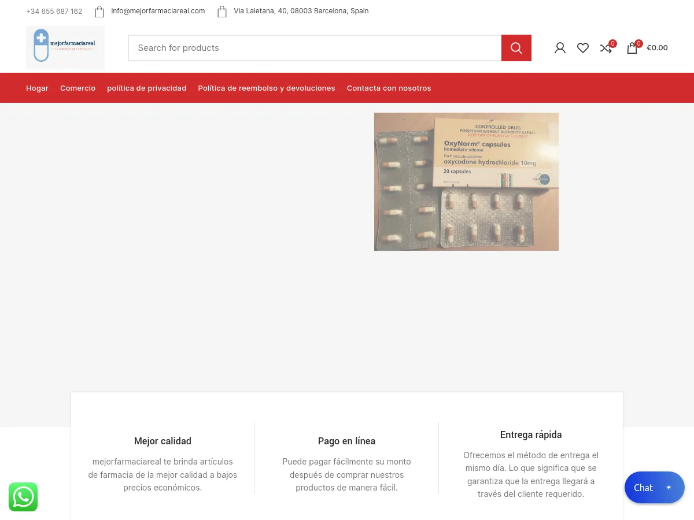694x520 pixels.
Task: Open the user account icon
Action: (560, 48)
